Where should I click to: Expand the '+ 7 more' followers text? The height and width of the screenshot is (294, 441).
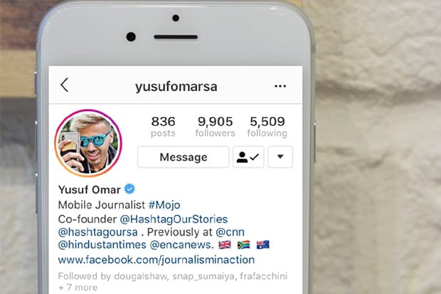tap(78, 288)
